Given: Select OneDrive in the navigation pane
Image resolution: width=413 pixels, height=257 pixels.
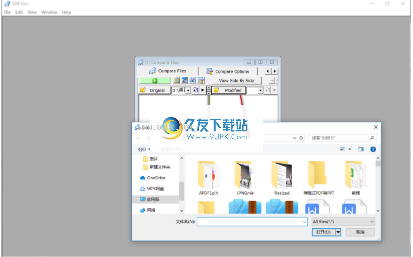Looking at the screenshot, I should 153,178.
